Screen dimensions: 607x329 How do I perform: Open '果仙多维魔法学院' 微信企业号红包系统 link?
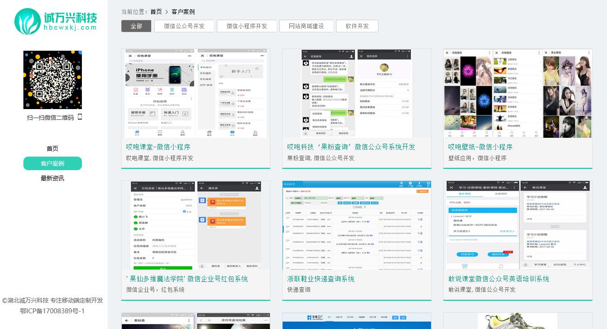(187, 279)
